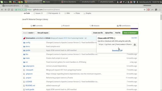Switch clone method with Use SSH
This screenshot has width=162, height=91.
(x=134, y=38)
